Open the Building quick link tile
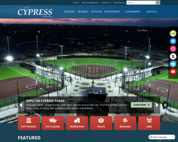 pyautogui.click(x=125, y=123)
